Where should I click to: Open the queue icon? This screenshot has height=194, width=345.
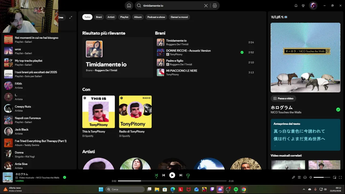pyautogui.click(x=299, y=177)
